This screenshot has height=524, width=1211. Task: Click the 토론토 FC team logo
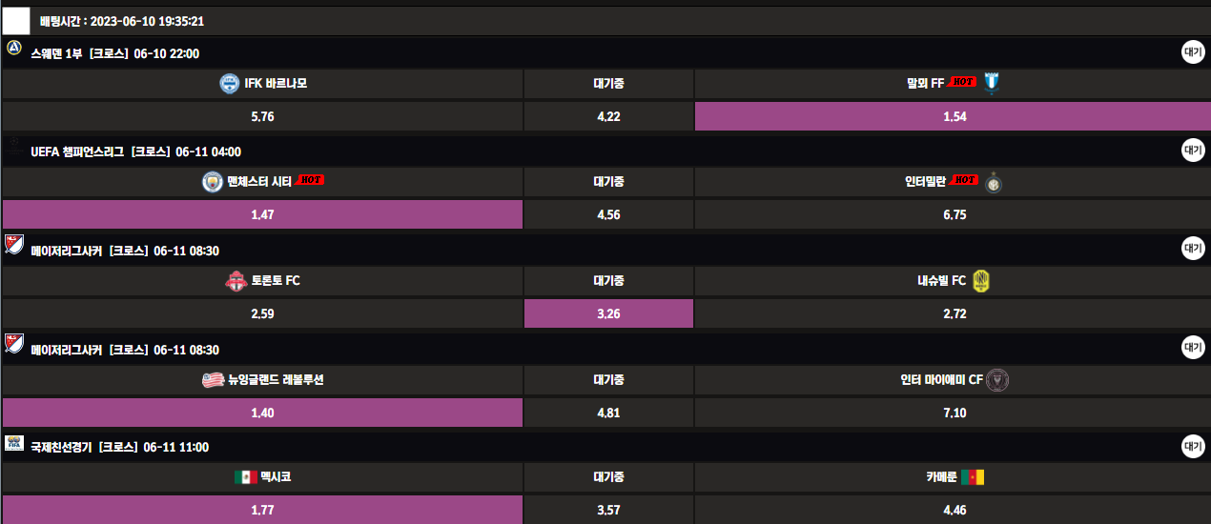pyautogui.click(x=236, y=281)
